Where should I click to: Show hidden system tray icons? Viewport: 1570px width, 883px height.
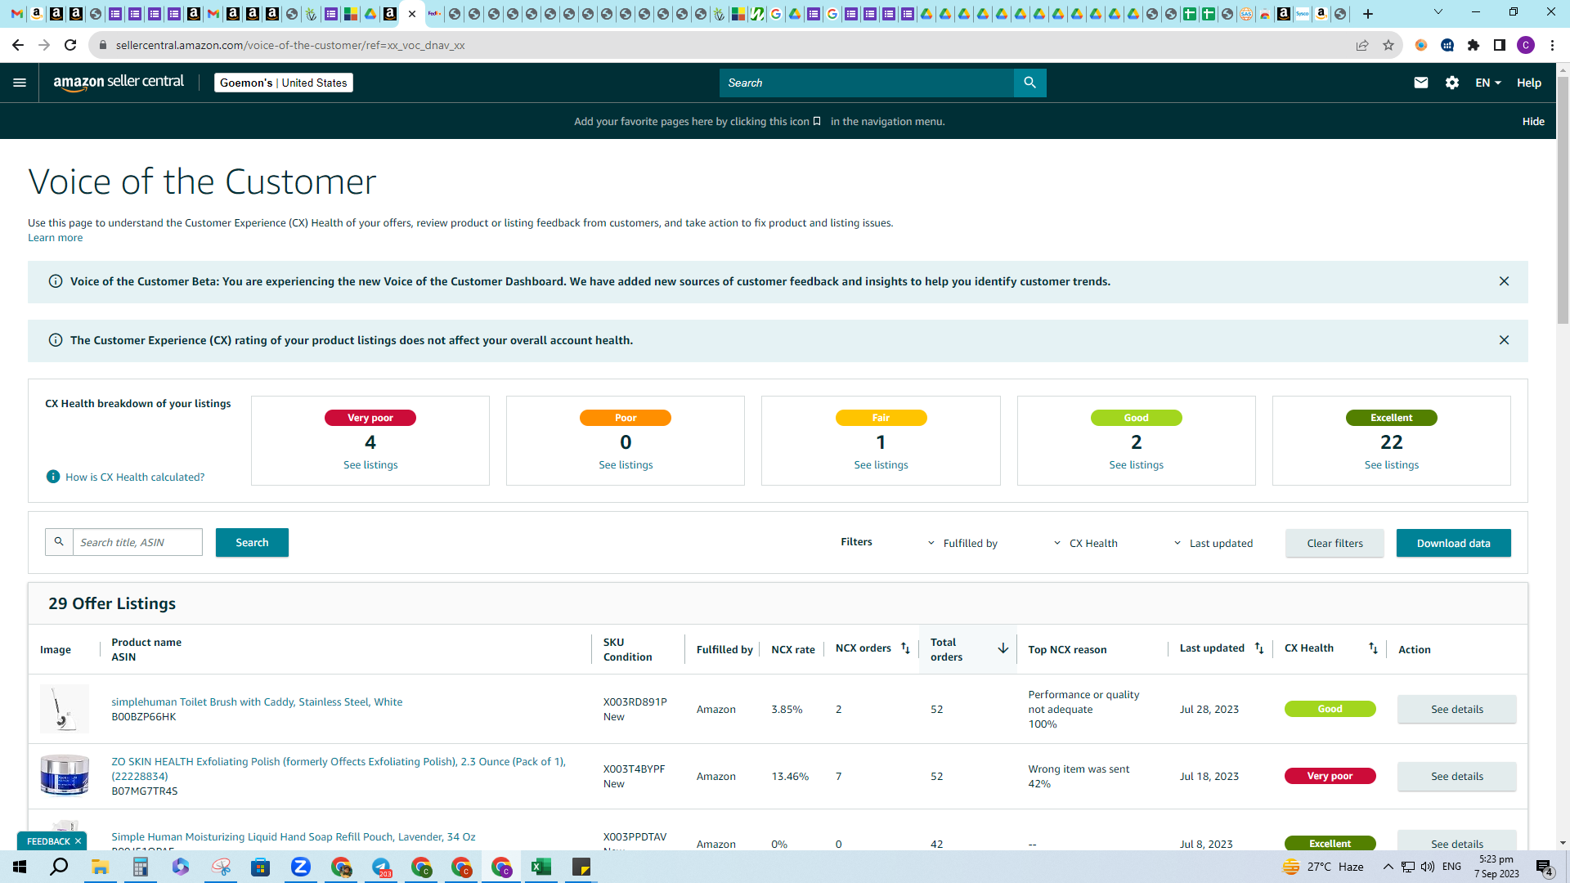(1388, 867)
